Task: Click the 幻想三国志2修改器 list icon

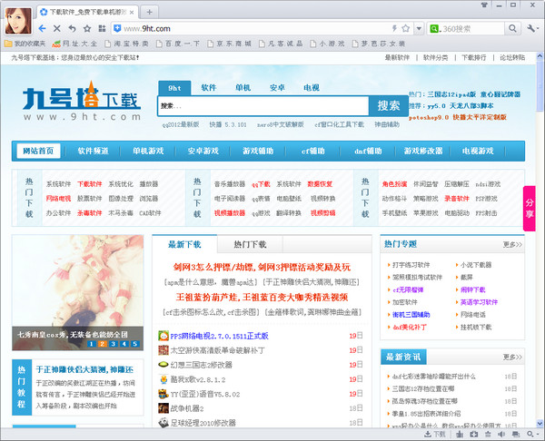Action: [163, 365]
